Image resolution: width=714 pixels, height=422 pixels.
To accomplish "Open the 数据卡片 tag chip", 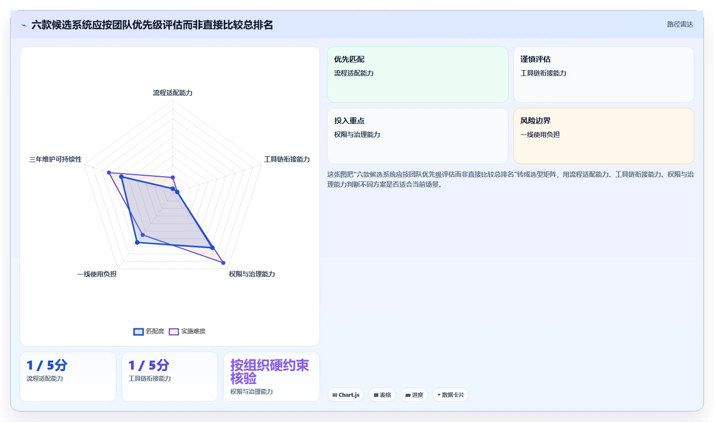I will [450, 395].
